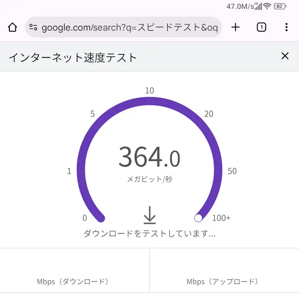Screen dimensions: 299x299
Task: Click the ダウンロードをテストしています status text
Action: (x=149, y=233)
